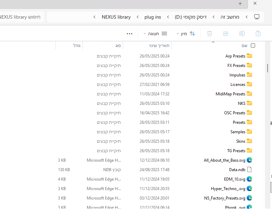Open the Licenses folder icon
This screenshot has width=272, height=210.
[249, 84]
